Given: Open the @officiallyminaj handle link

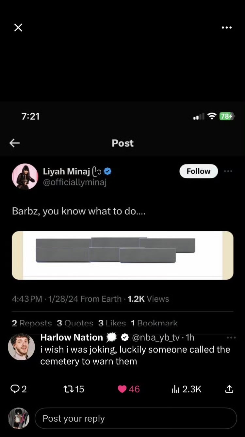Looking at the screenshot, I should tap(74, 182).
